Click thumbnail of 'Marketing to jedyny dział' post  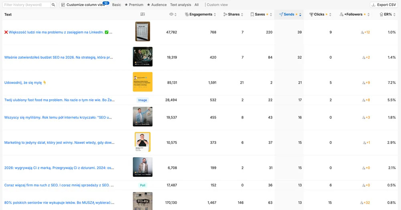click(143, 142)
